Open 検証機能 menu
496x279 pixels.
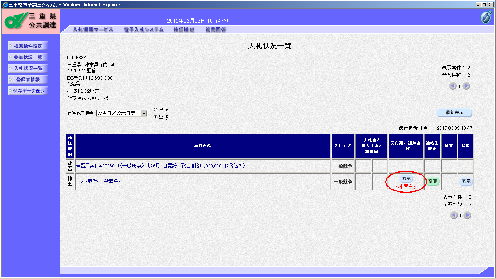(x=183, y=29)
